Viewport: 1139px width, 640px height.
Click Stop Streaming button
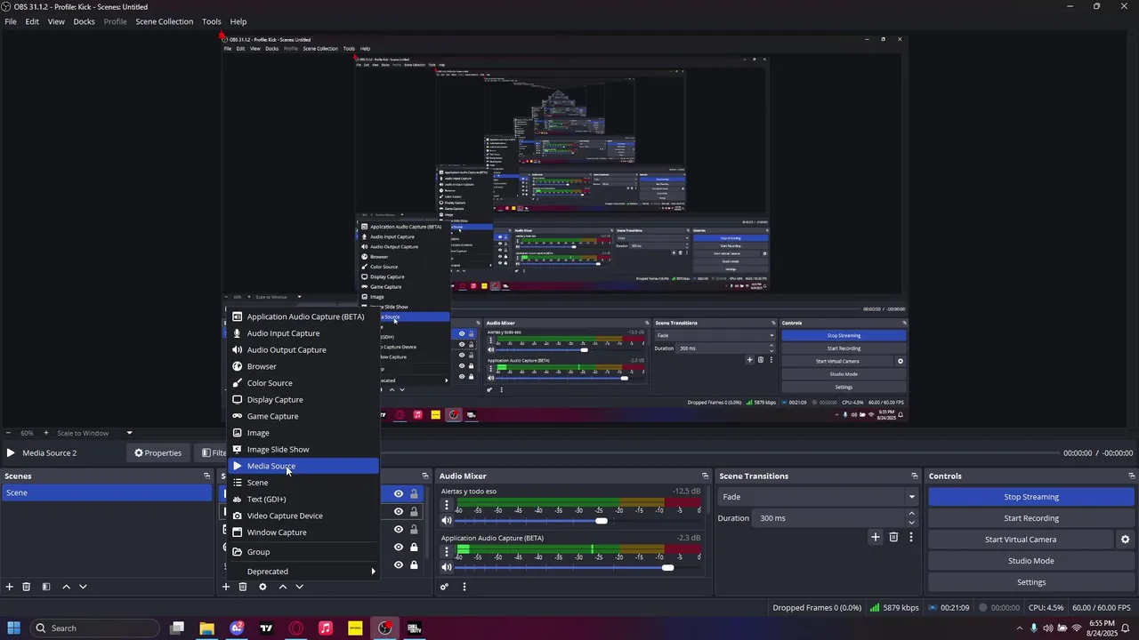point(1031,497)
